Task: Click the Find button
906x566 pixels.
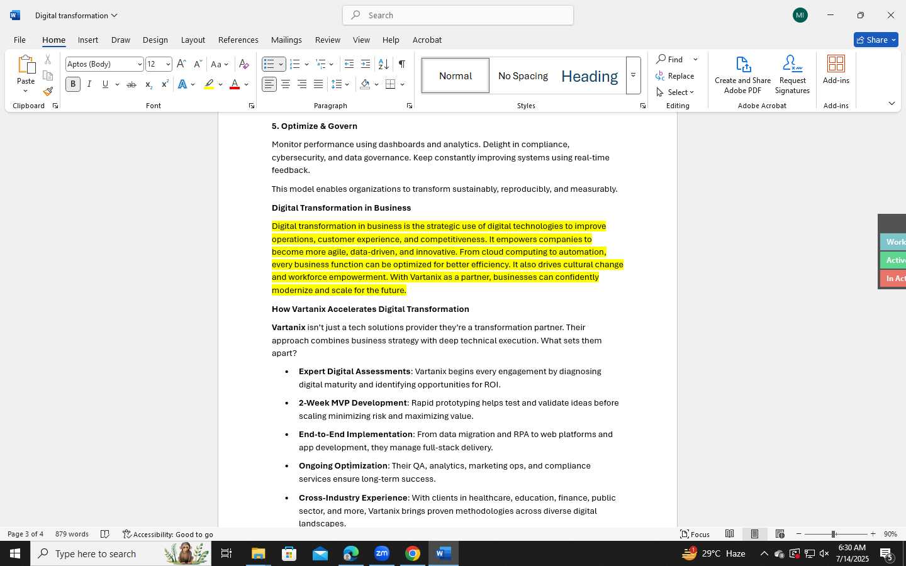Action: coord(670,59)
